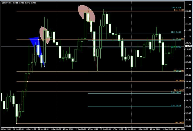This screenshot has height=131, width=193.
Task: Click the 210.15 price axis label
Action: [188, 56]
